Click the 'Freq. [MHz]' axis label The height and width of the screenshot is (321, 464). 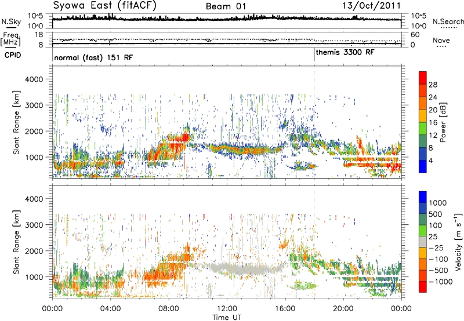point(11,39)
